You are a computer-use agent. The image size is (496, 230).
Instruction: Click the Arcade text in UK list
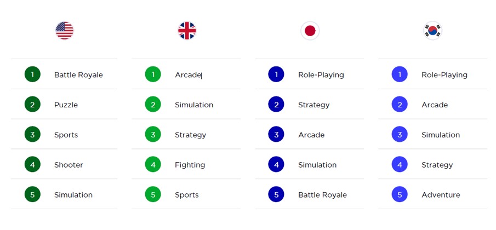[x=188, y=75]
